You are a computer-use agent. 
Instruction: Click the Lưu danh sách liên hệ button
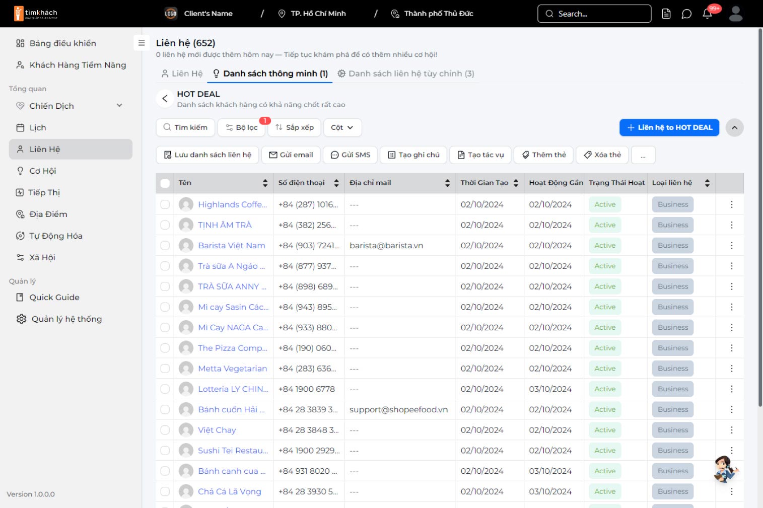[x=207, y=155]
